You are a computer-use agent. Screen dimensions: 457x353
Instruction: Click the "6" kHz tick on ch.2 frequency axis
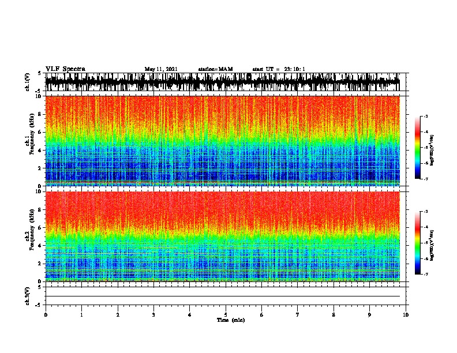point(40,228)
